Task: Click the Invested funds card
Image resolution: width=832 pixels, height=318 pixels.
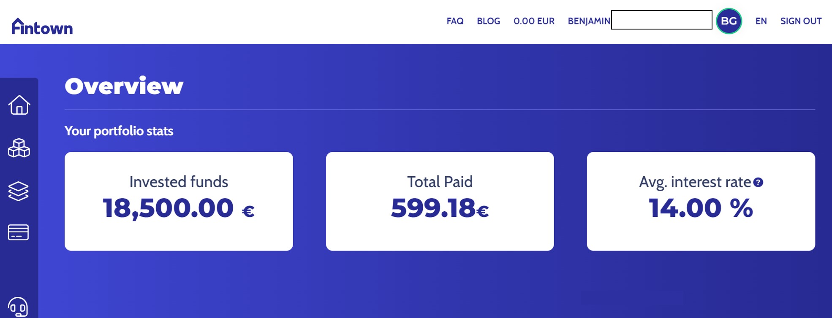Action: click(179, 201)
